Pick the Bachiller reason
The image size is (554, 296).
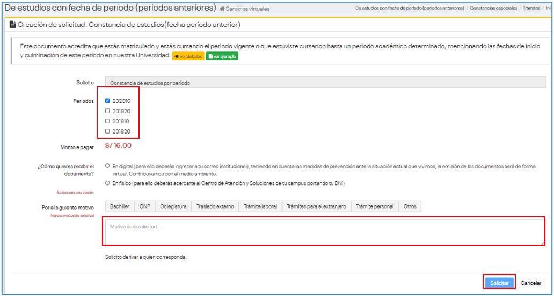[120, 206]
